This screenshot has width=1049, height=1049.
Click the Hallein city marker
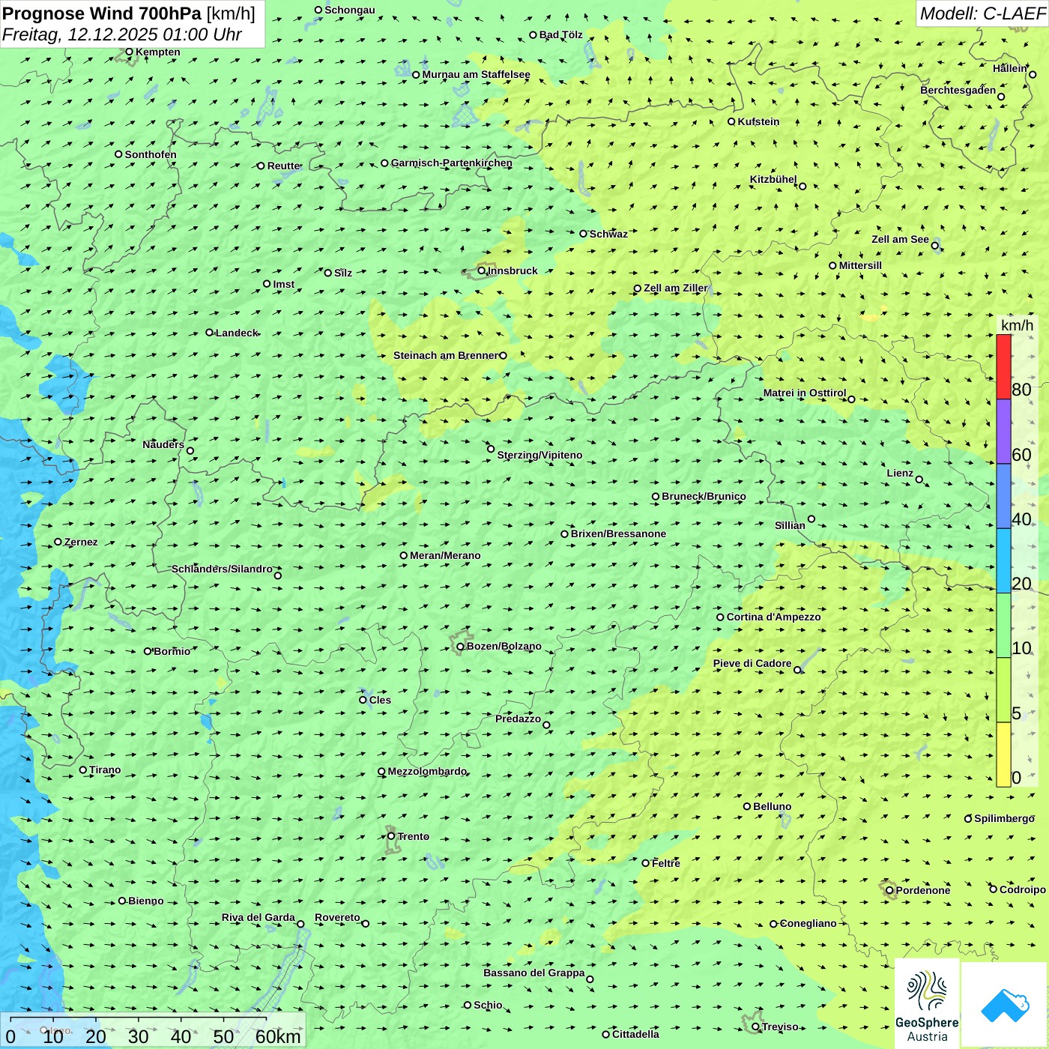(x=1033, y=74)
